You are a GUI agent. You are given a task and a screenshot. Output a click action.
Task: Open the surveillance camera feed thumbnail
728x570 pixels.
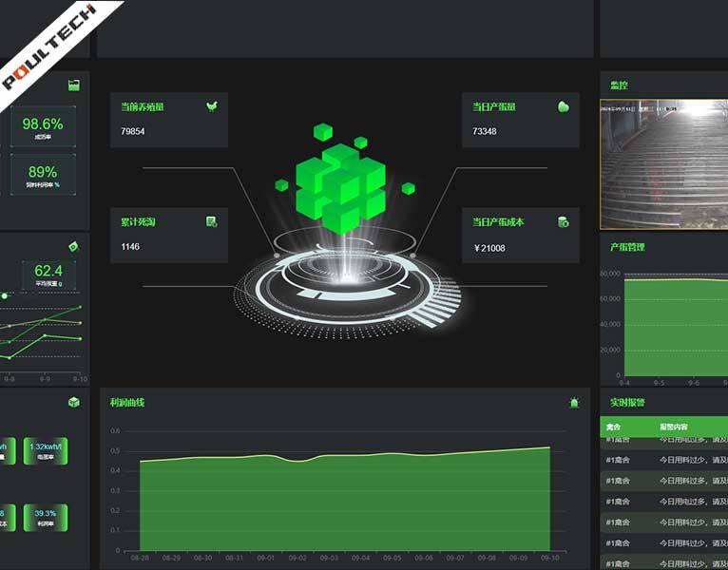664,164
